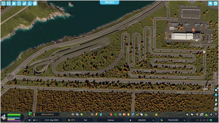The width and height of the screenshot is (219, 123).
Task: Open the healthcare services menu
Action: pyautogui.click(x=111, y=115)
